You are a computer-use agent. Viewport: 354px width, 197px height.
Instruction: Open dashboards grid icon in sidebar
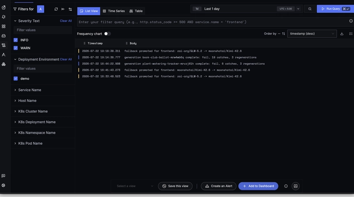pos(4,27)
